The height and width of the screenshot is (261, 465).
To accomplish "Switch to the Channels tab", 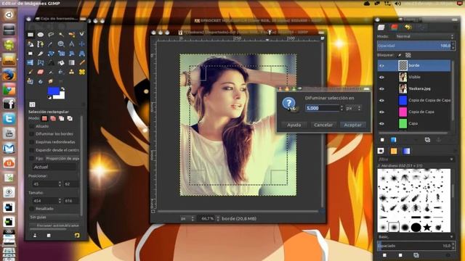I will point(395,28).
